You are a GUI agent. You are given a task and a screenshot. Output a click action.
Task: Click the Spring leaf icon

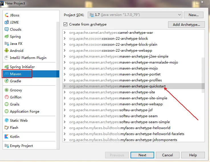point(7,36)
